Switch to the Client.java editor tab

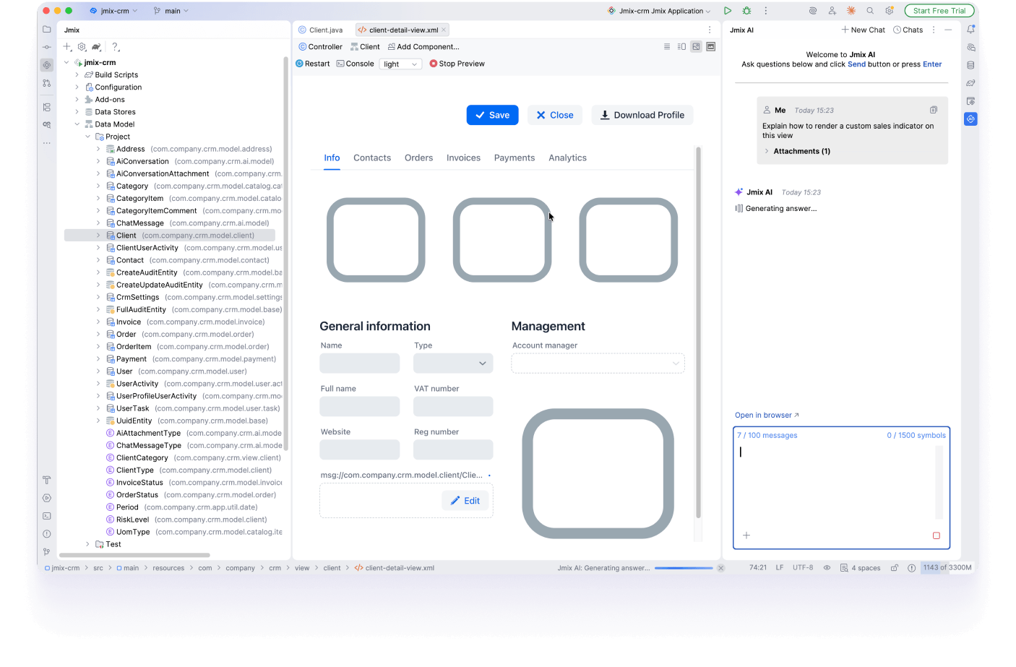pyautogui.click(x=321, y=30)
